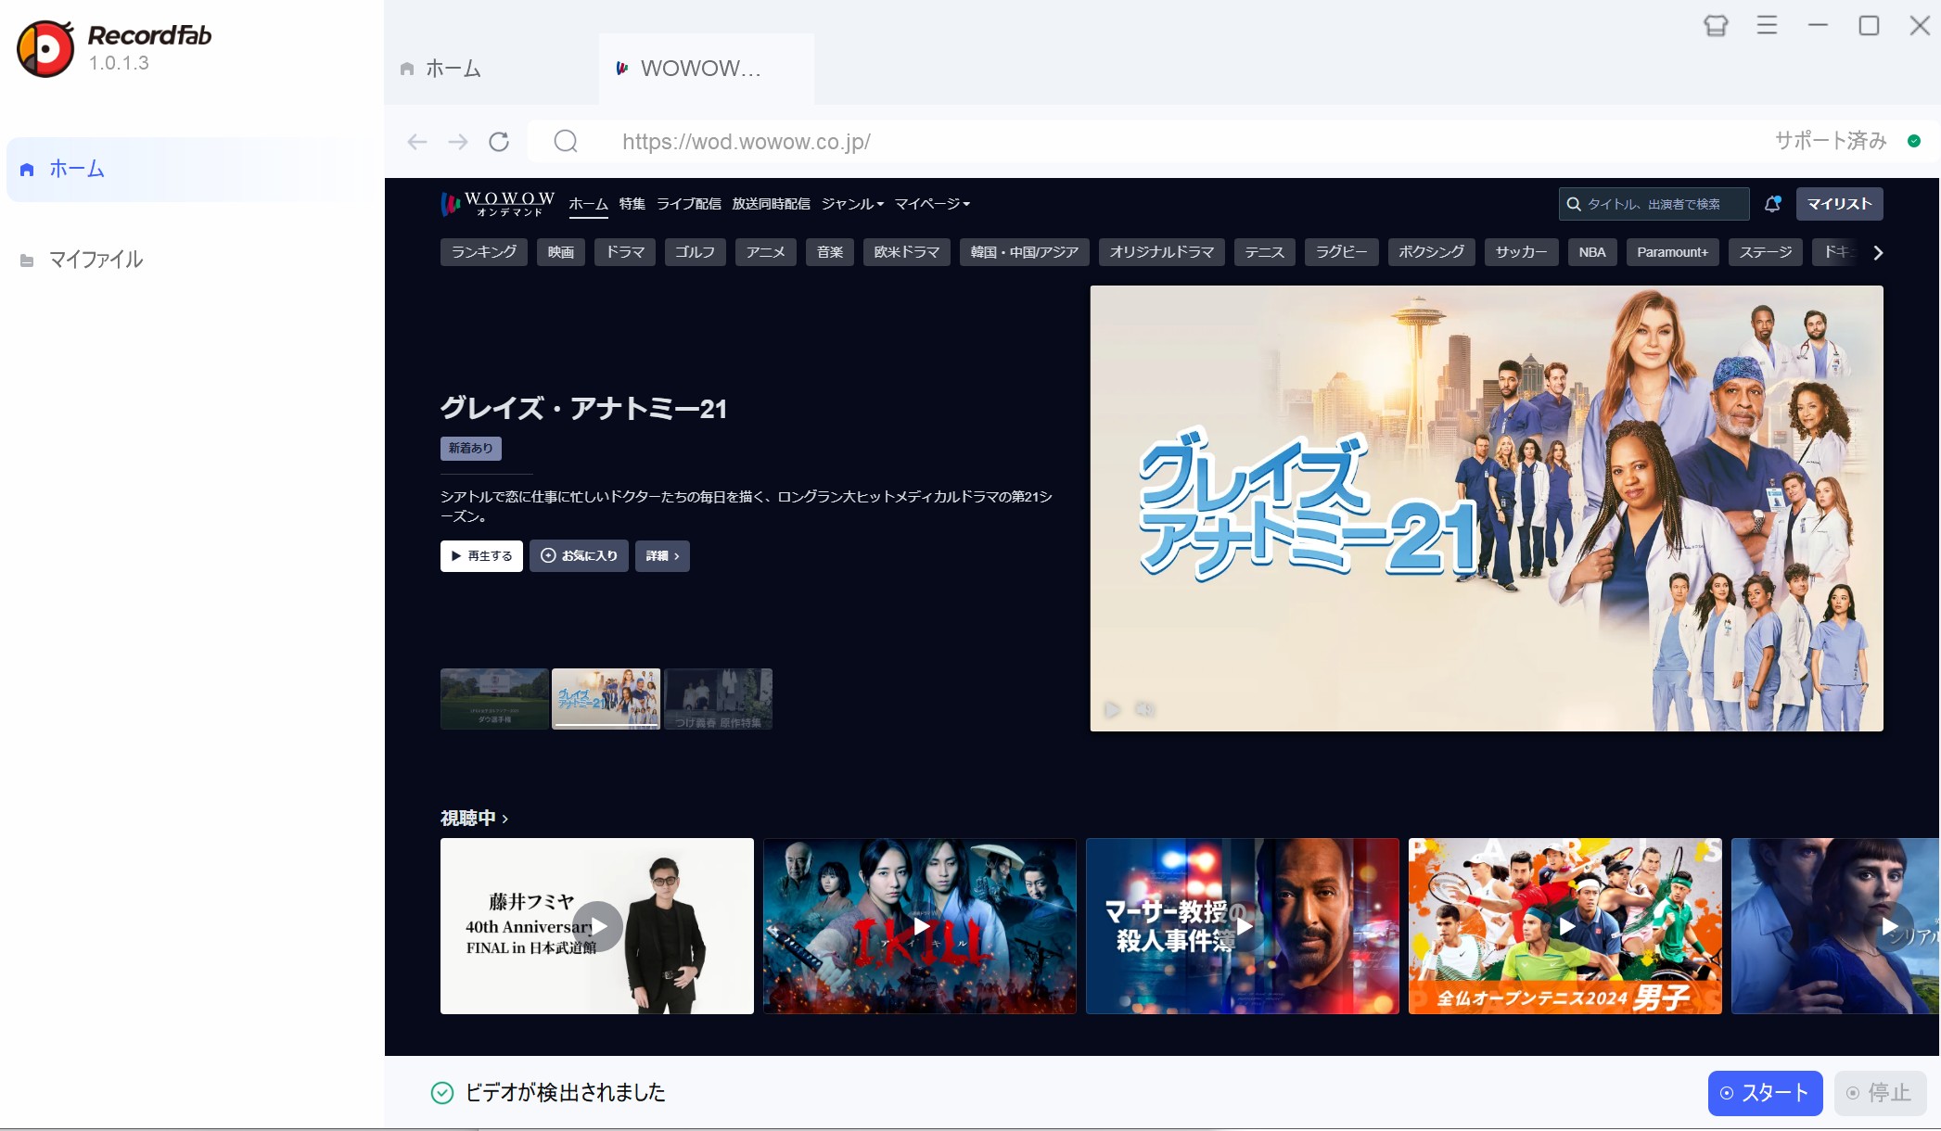Click play icon on hero banner image

point(1113,710)
